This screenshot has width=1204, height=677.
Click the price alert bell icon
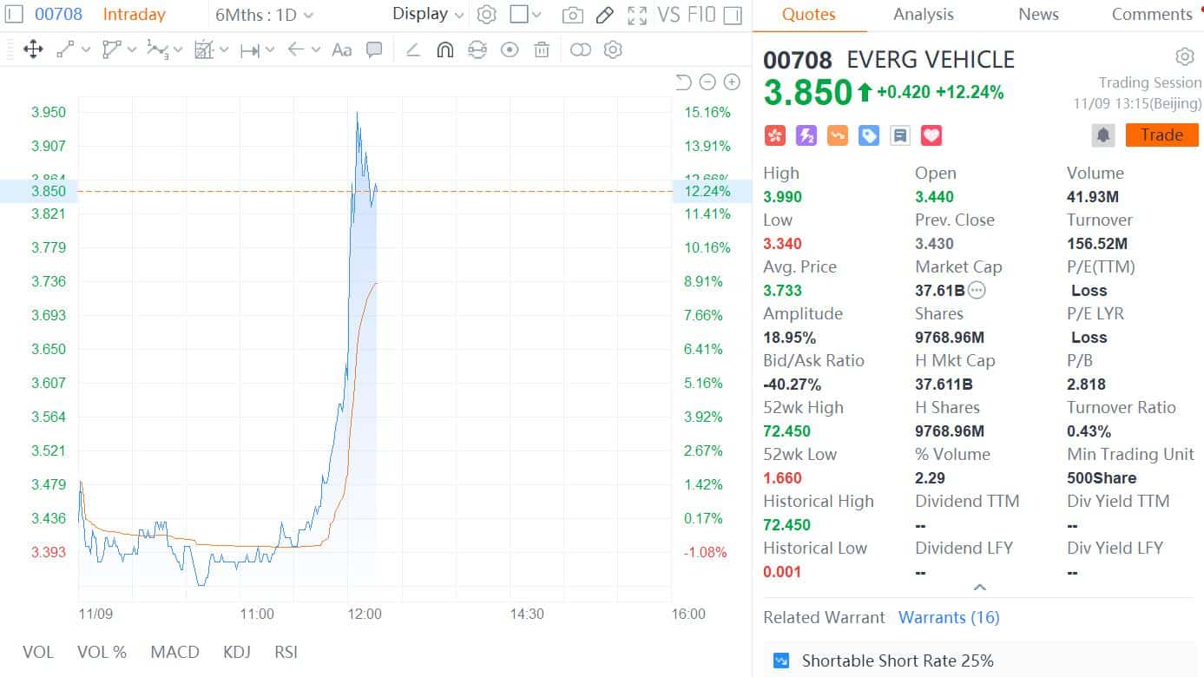click(1103, 135)
